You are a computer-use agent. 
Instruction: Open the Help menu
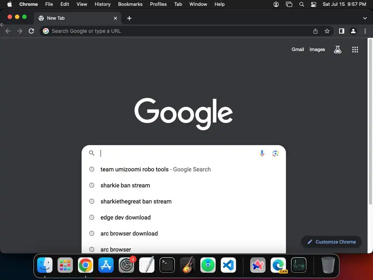[219, 4]
